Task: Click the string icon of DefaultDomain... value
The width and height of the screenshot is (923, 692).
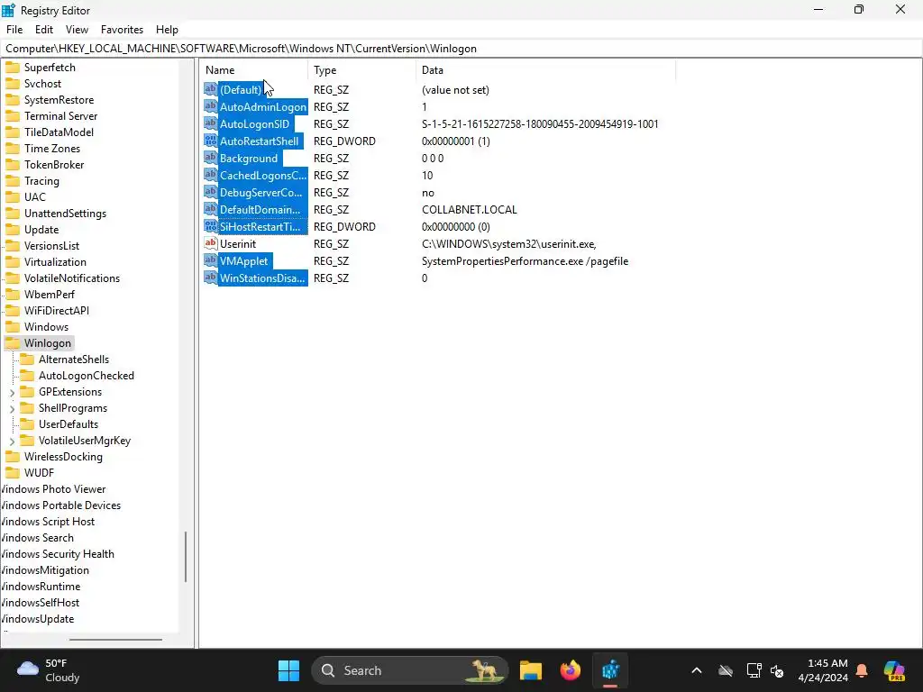Action: tap(210, 209)
